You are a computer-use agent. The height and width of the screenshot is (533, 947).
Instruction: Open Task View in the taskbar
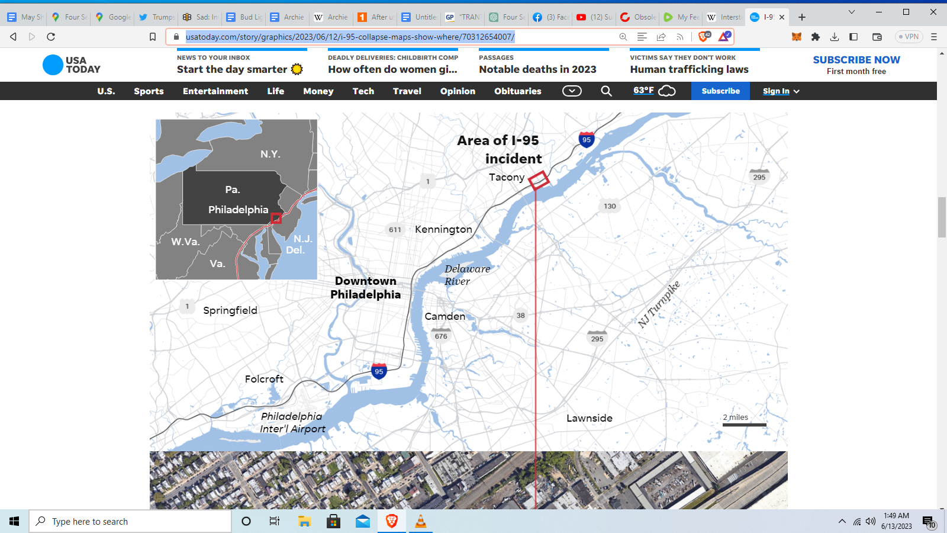click(x=274, y=521)
